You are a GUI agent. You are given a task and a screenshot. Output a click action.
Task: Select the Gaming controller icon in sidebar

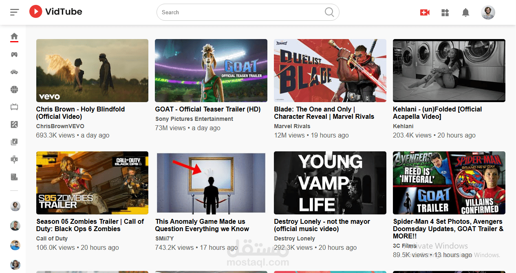pyautogui.click(x=14, y=55)
